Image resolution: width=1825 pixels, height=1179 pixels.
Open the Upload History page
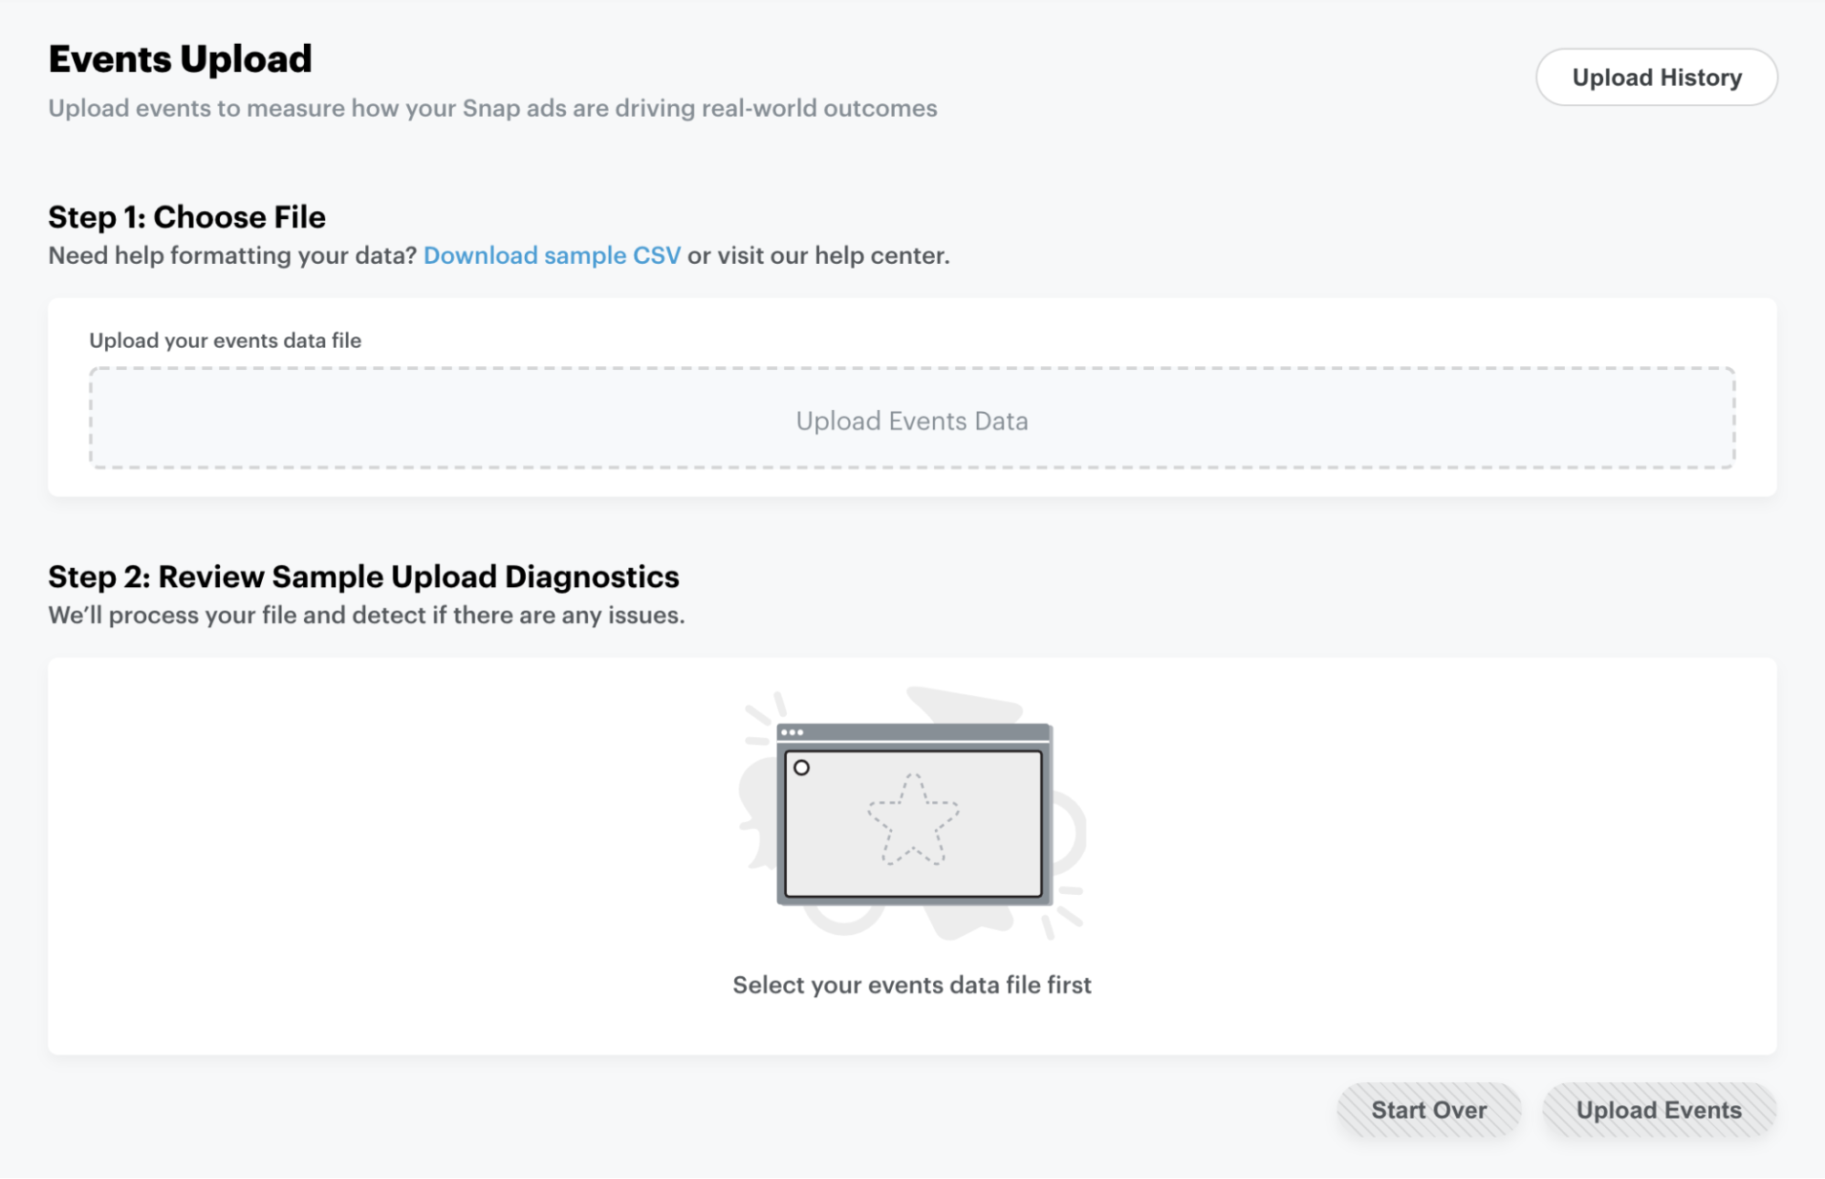point(1656,78)
